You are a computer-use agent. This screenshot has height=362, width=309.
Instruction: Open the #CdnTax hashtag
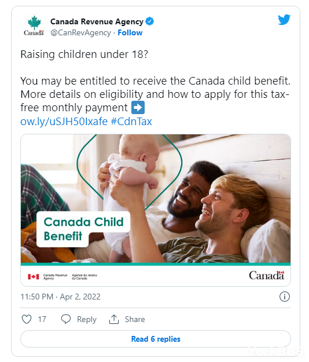point(131,122)
